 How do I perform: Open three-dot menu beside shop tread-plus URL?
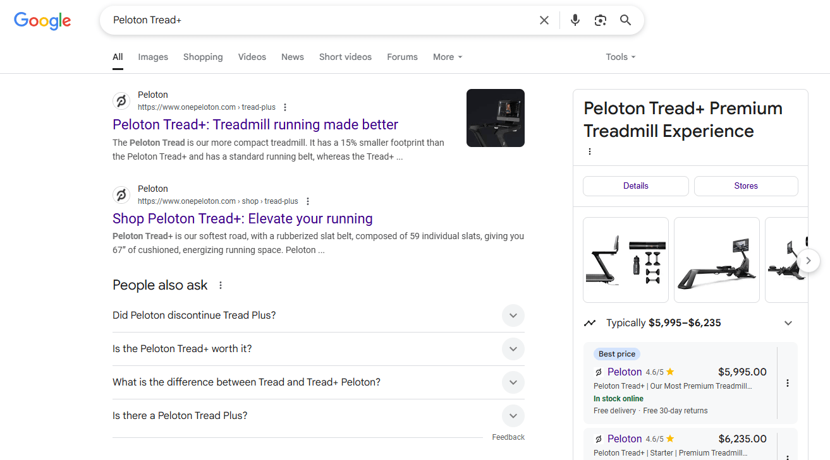(x=308, y=201)
